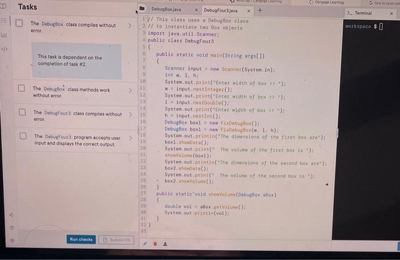Screen dimensions: 400x260
Task: Open the chart icon in left sidebar
Action: click(x=4, y=35)
